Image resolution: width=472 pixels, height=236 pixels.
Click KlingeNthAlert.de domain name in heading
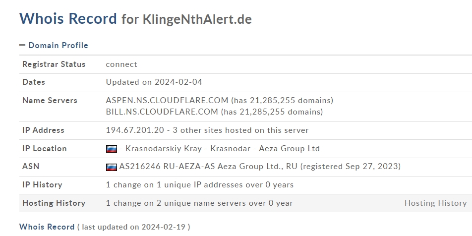point(197,19)
